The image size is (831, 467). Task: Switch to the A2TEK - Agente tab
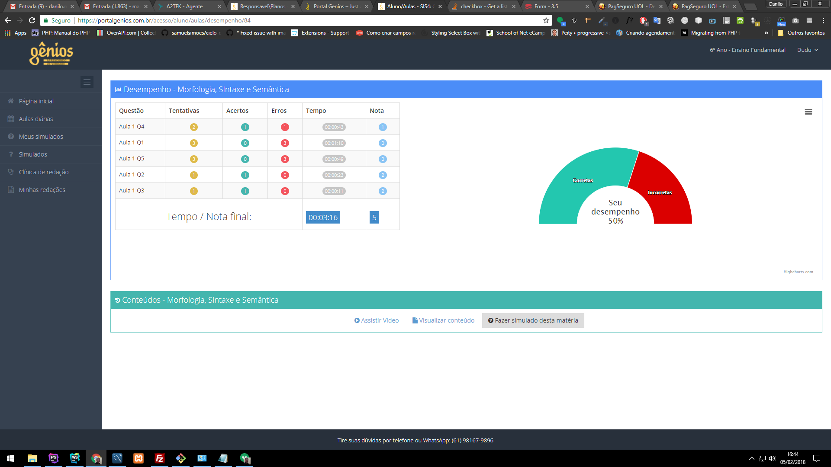(x=185, y=6)
